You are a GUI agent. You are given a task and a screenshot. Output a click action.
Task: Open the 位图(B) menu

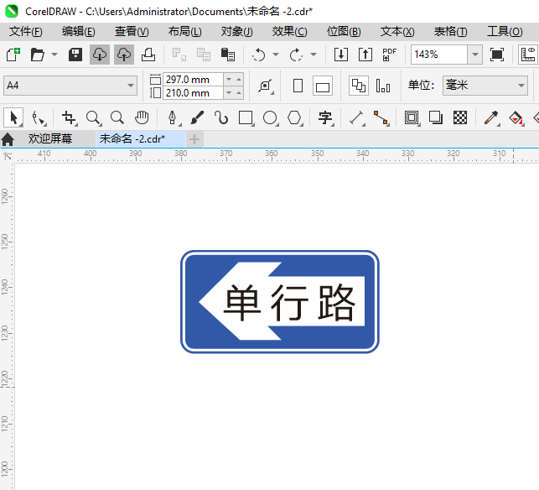pos(344,32)
